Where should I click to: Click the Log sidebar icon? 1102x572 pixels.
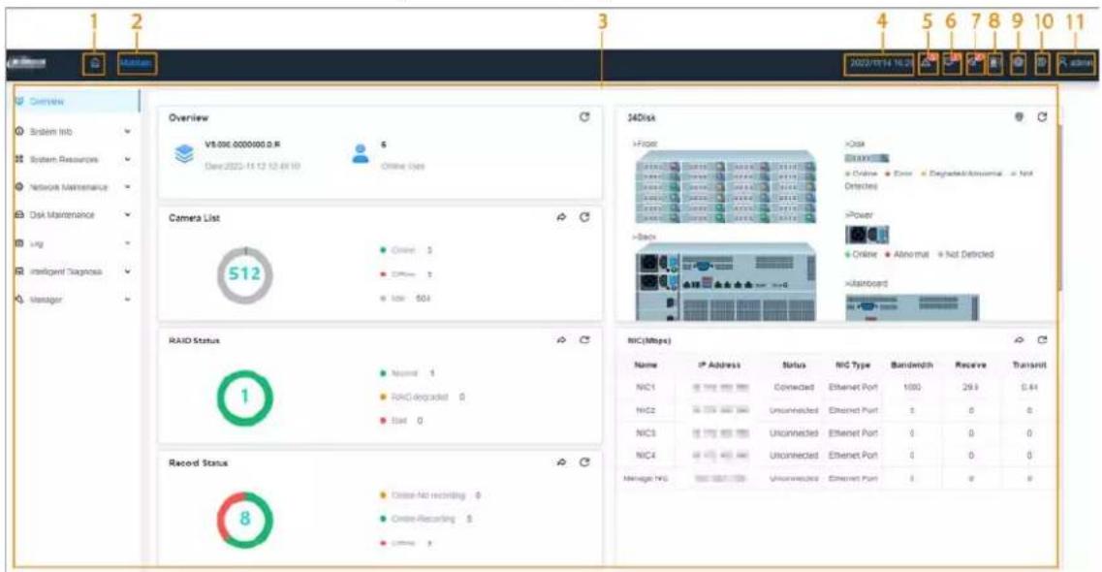tap(19, 243)
